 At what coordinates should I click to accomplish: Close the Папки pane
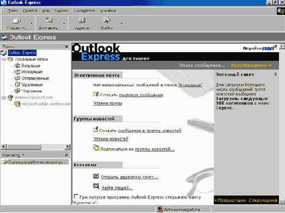(66, 47)
